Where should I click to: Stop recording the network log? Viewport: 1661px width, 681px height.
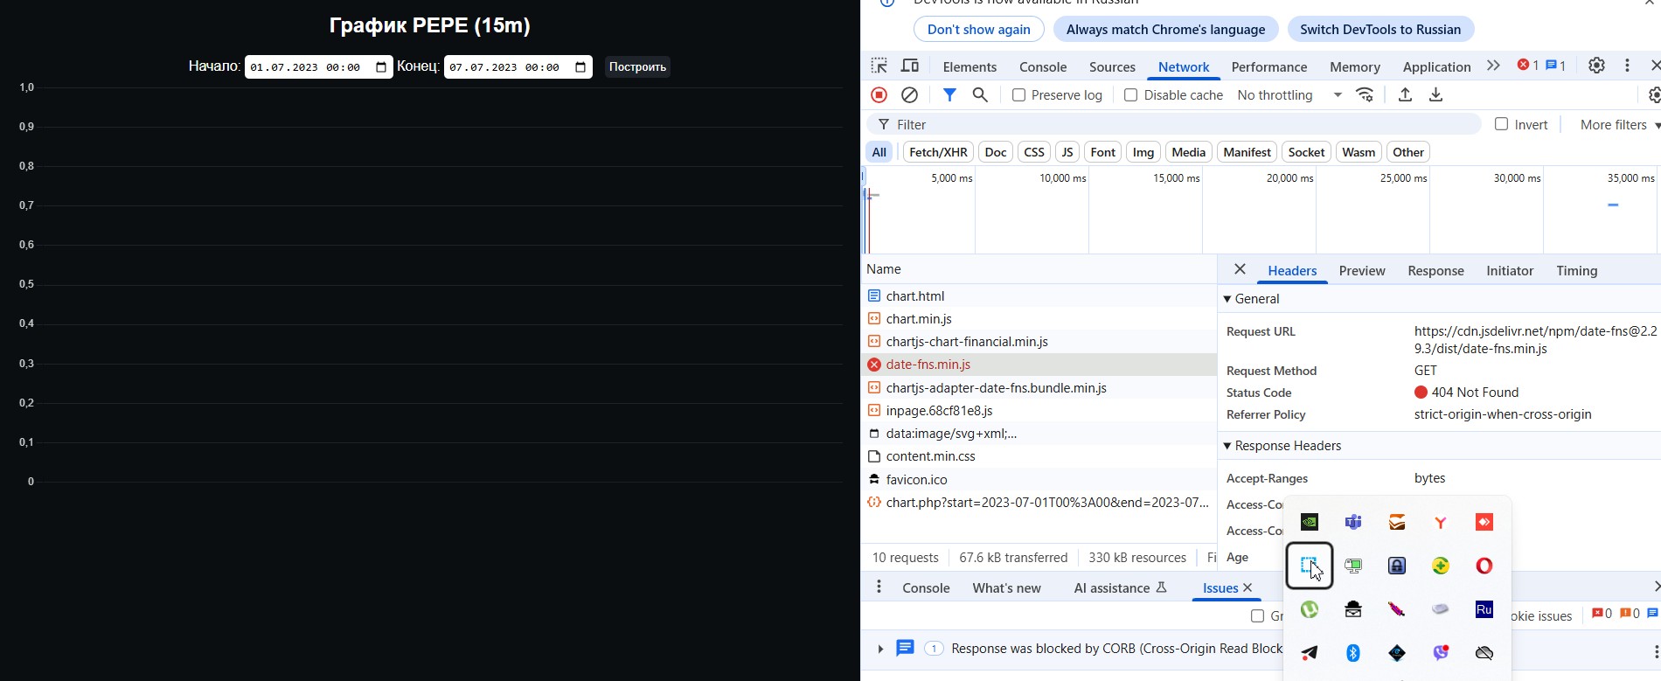pyautogui.click(x=879, y=94)
